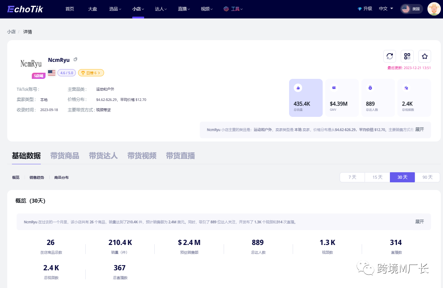
Task: Switch time range to 7天
Action: click(352, 177)
